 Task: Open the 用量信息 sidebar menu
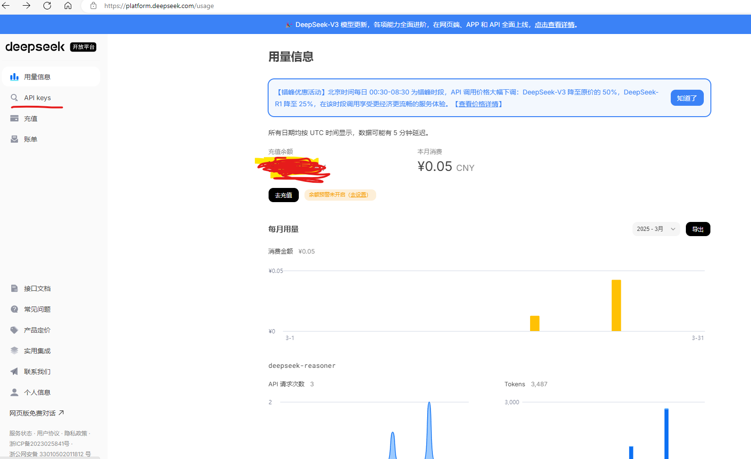pyautogui.click(x=51, y=76)
